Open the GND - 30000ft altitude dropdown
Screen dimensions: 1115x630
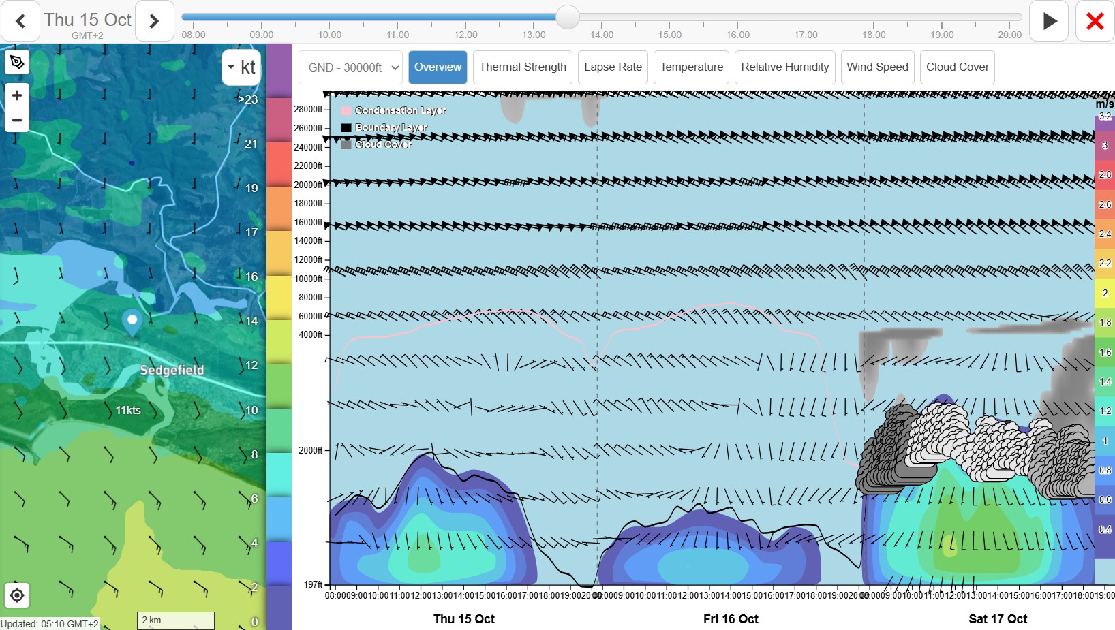coord(350,67)
